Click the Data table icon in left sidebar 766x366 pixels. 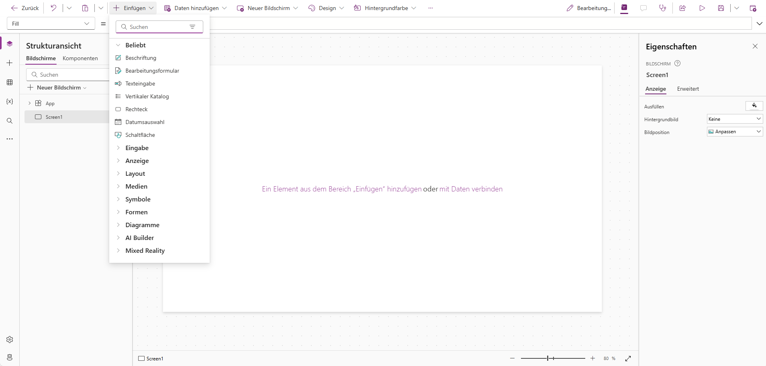(x=10, y=82)
